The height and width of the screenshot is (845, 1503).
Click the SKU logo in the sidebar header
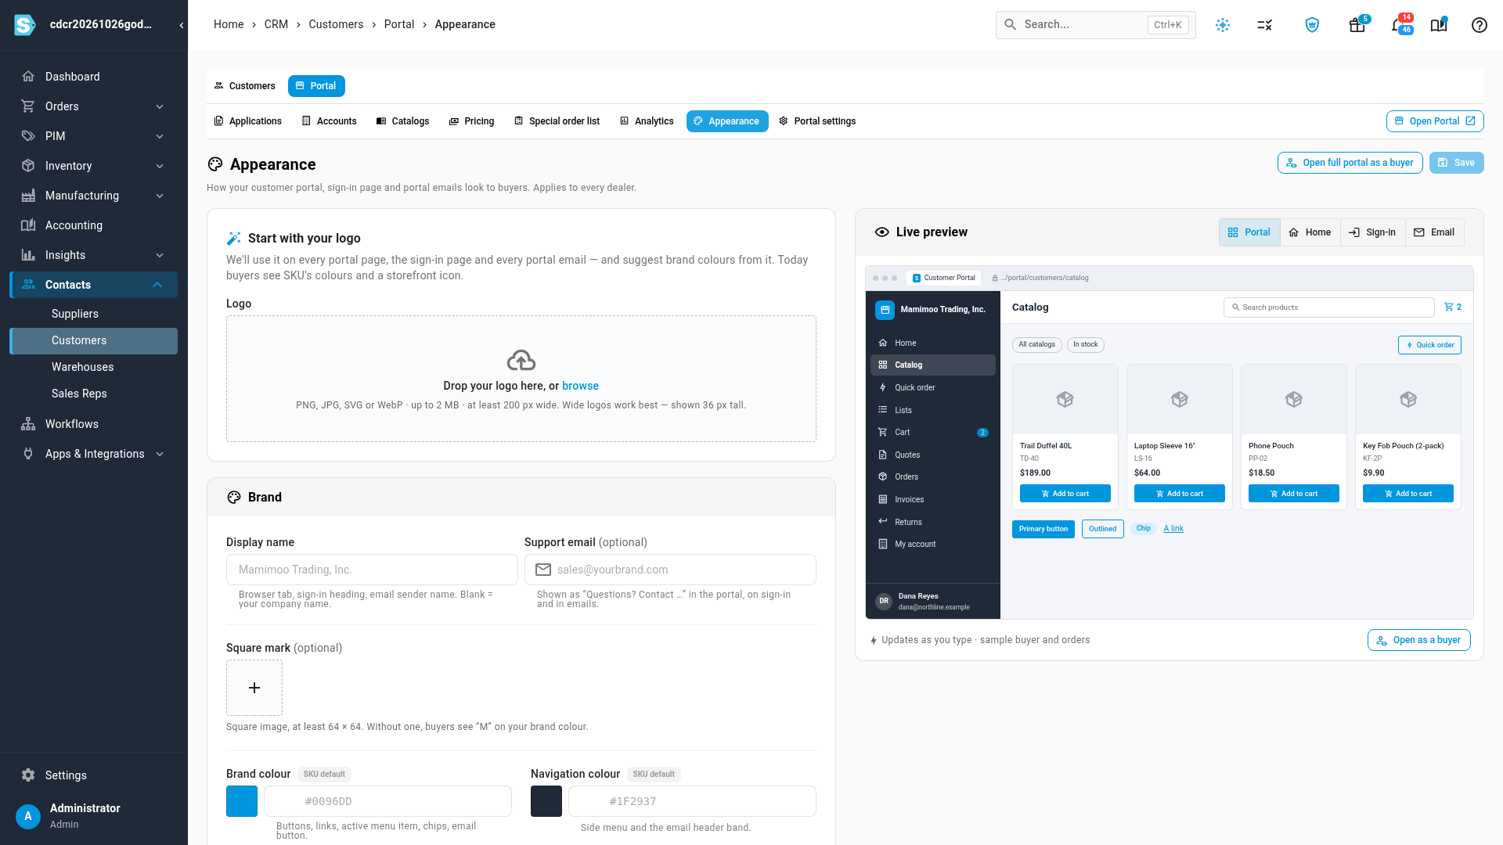(x=25, y=25)
